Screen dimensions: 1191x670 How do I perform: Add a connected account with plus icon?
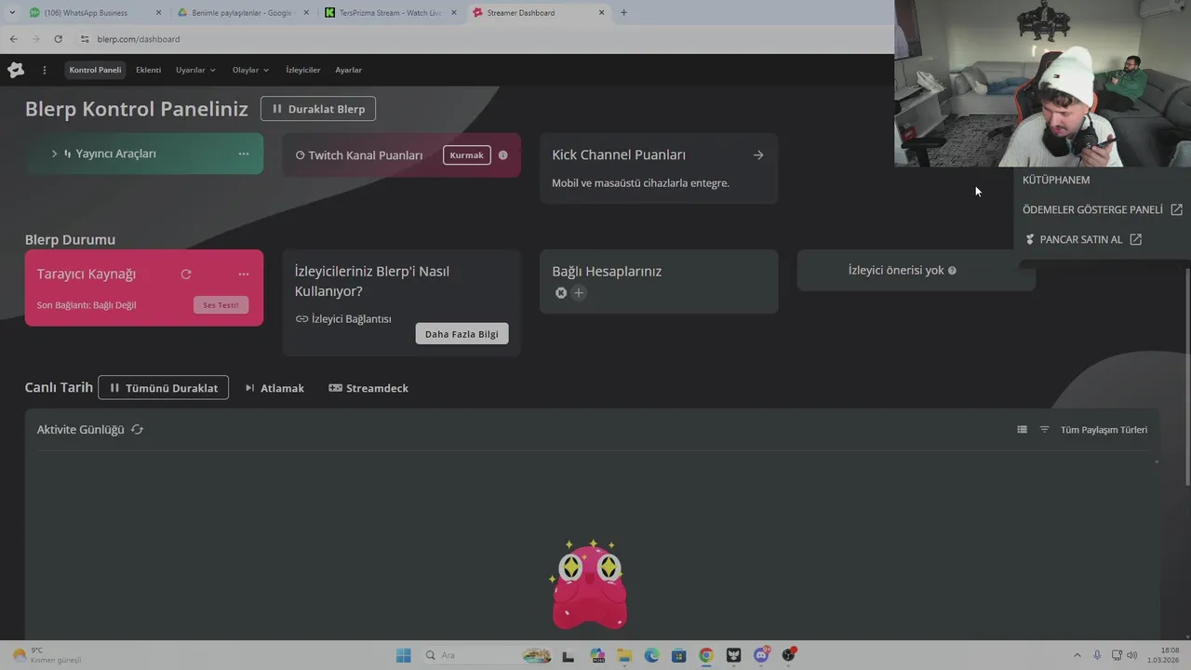pyautogui.click(x=579, y=293)
